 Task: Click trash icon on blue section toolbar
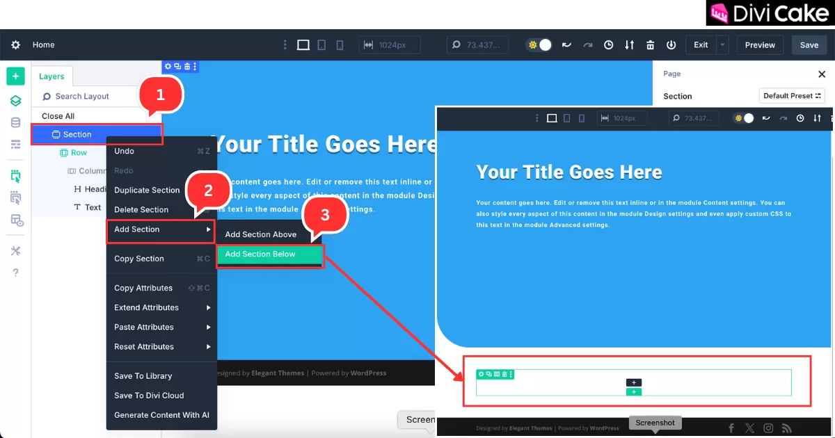click(x=187, y=66)
